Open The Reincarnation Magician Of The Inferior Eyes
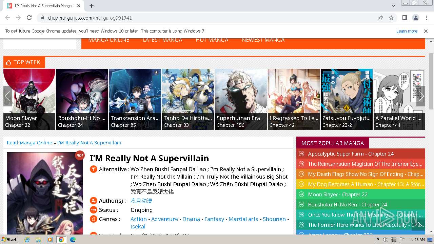The width and height of the screenshot is (434, 244). pos(365,164)
